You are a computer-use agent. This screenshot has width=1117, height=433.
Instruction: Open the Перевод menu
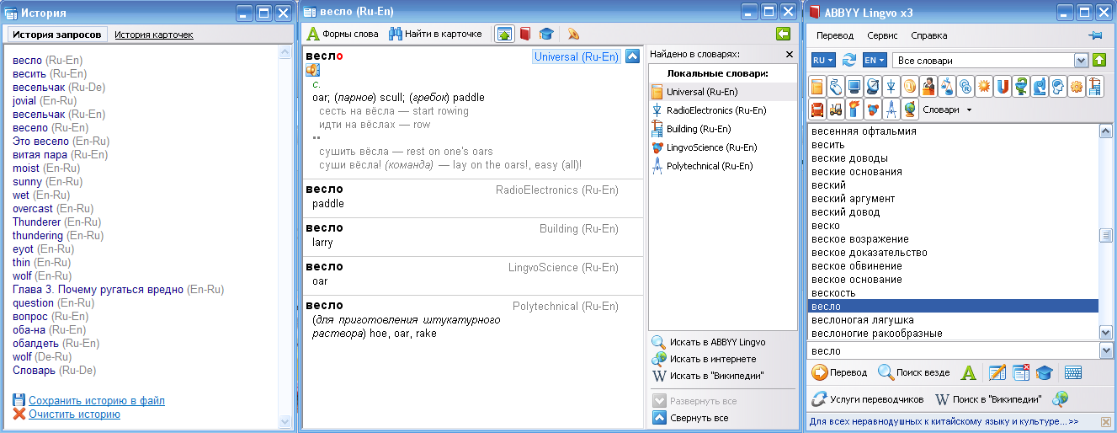(x=834, y=35)
